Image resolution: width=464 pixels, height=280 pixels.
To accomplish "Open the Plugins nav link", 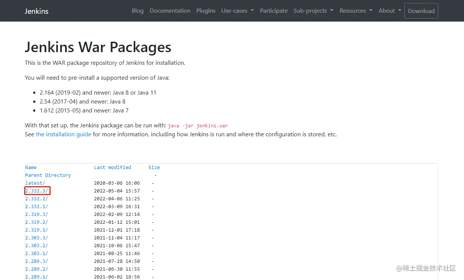I will coord(206,11).
